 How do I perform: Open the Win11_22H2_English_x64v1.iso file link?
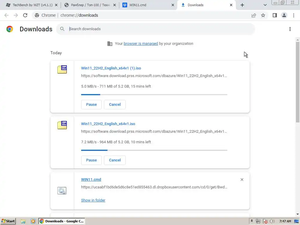coord(108,124)
